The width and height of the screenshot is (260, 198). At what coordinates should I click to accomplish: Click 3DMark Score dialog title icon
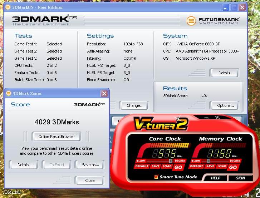pos(9,93)
